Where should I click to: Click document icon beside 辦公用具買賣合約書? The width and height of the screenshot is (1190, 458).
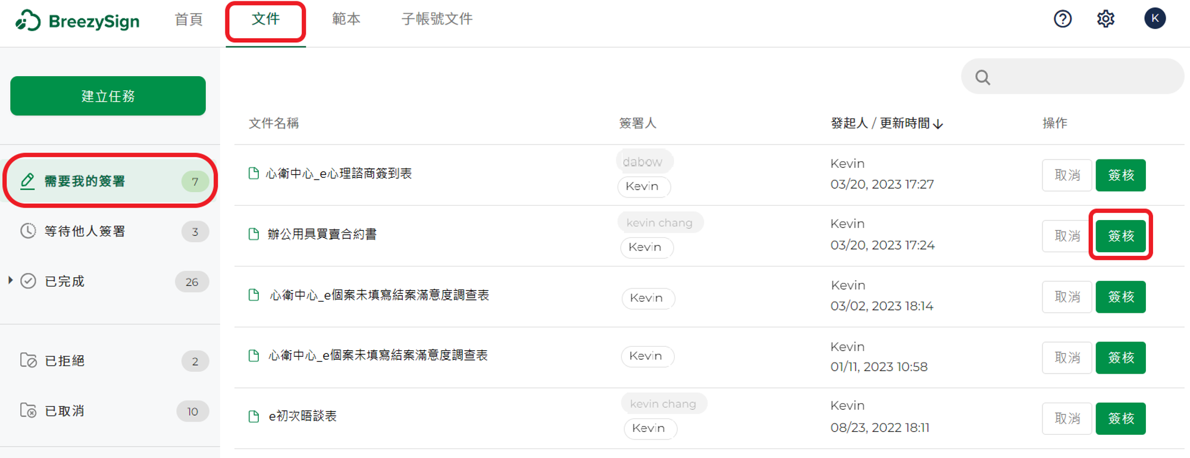(x=254, y=234)
